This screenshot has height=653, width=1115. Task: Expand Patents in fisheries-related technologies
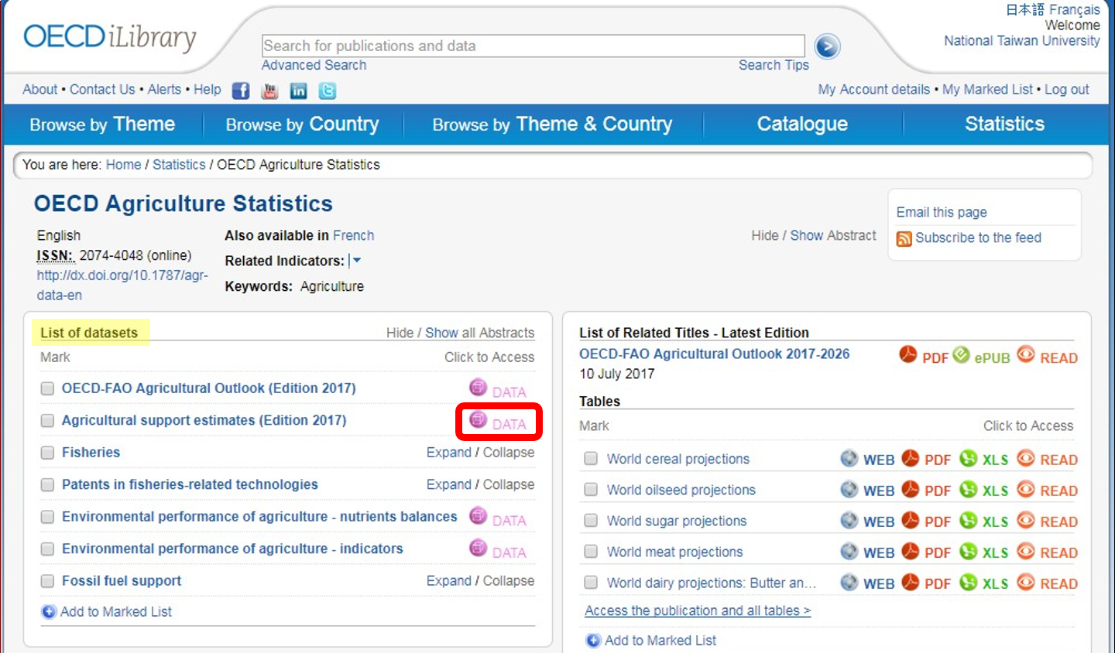click(448, 485)
